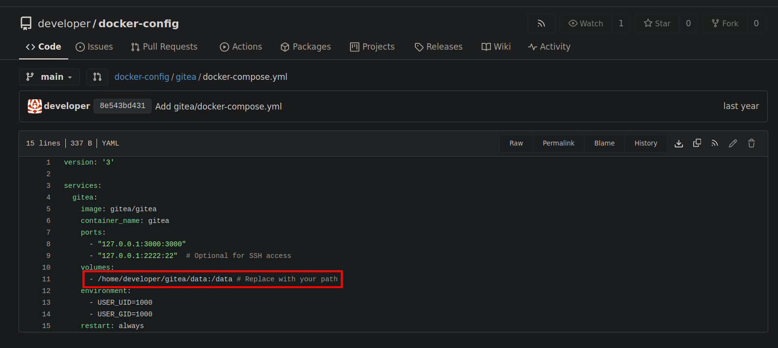Image resolution: width=778 pixels, height=348 pixels.
Task: Select line number 5
Action: pos(48,209)
